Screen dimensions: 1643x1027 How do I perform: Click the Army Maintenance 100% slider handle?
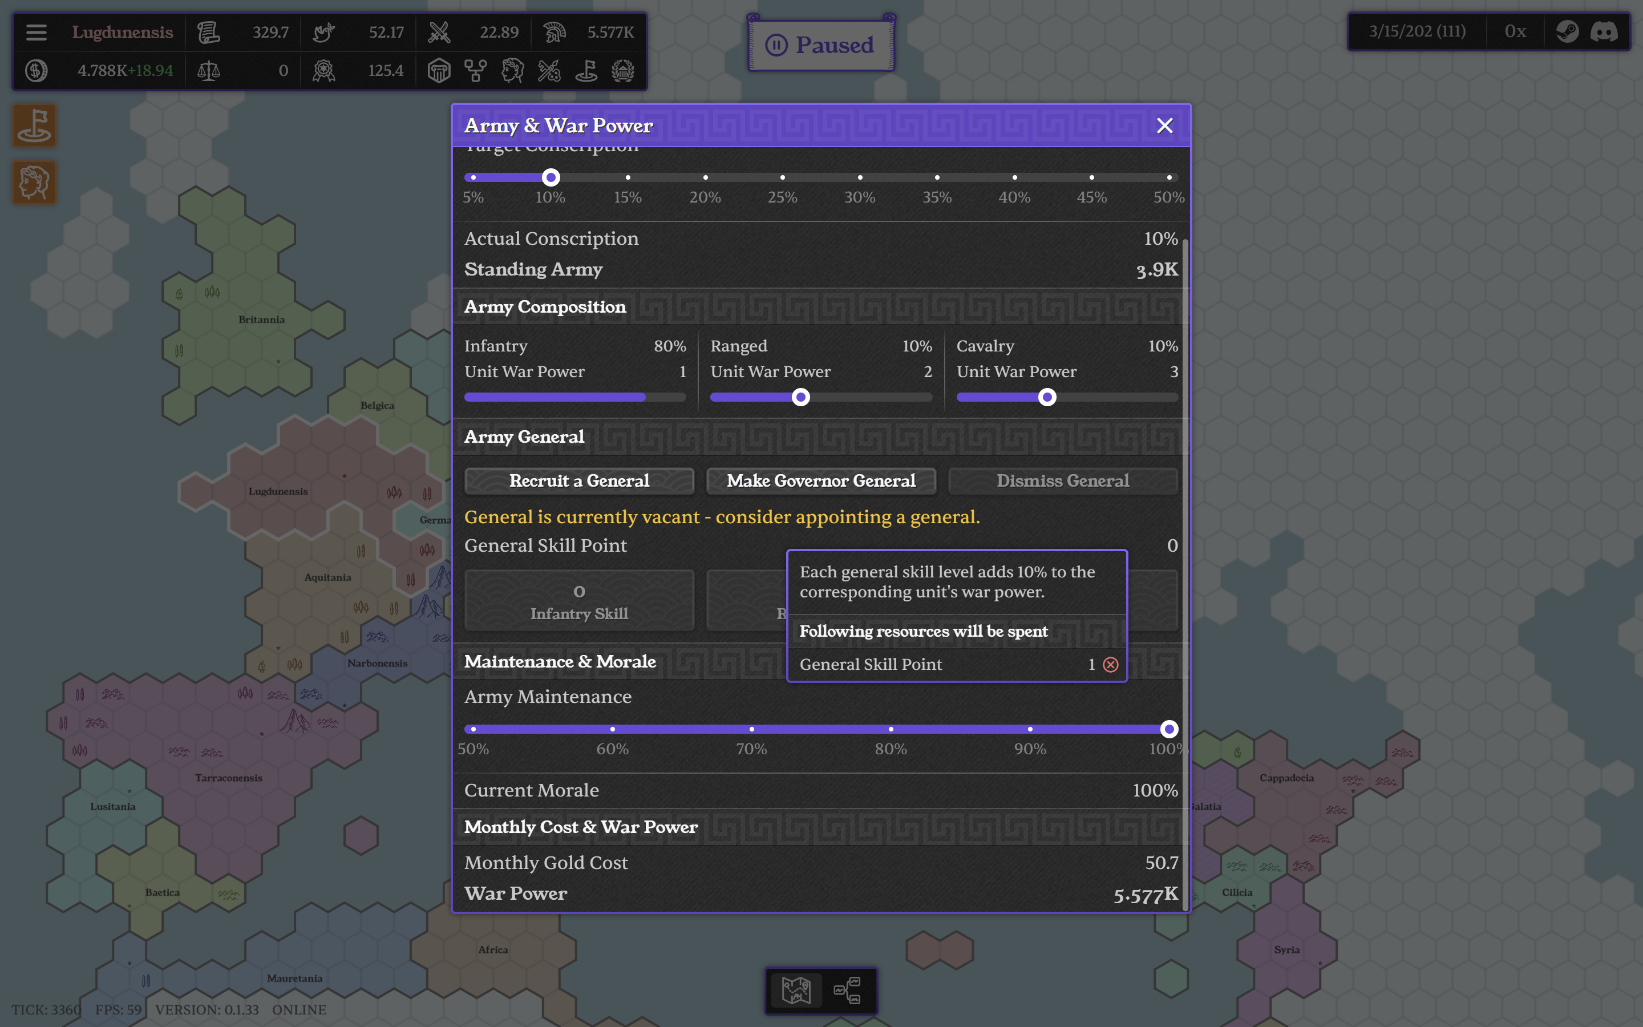click(1168, 729)
